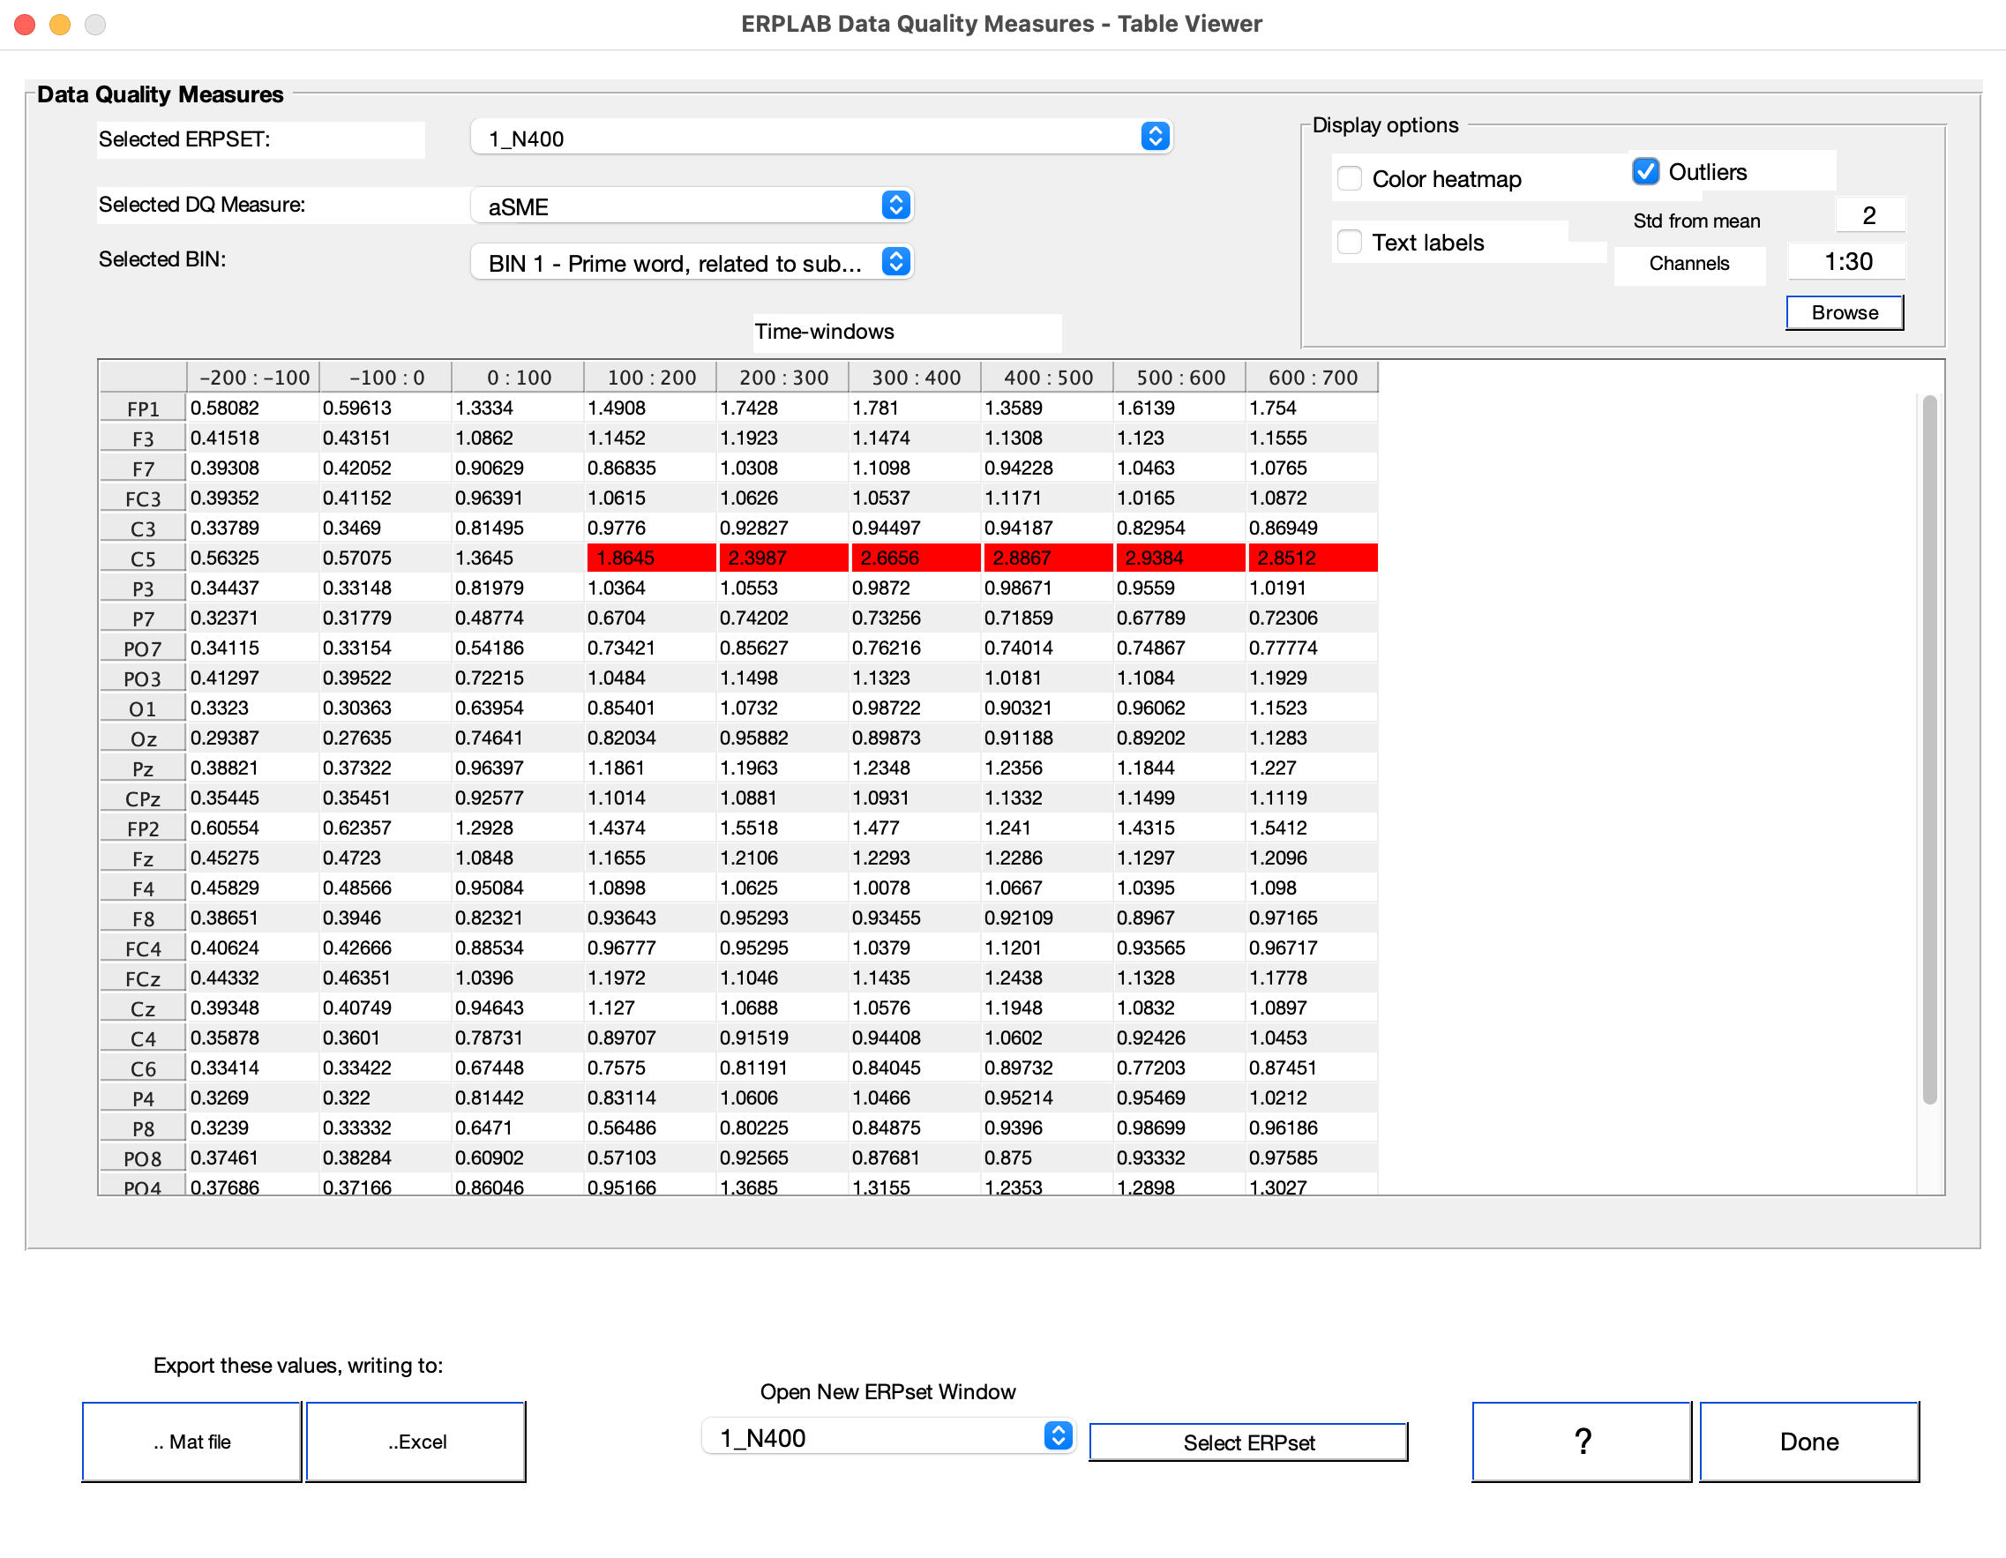Select cell 1.1929 in PO3 row
Screen dimensions: 2006x1558
pos(1313,678)
